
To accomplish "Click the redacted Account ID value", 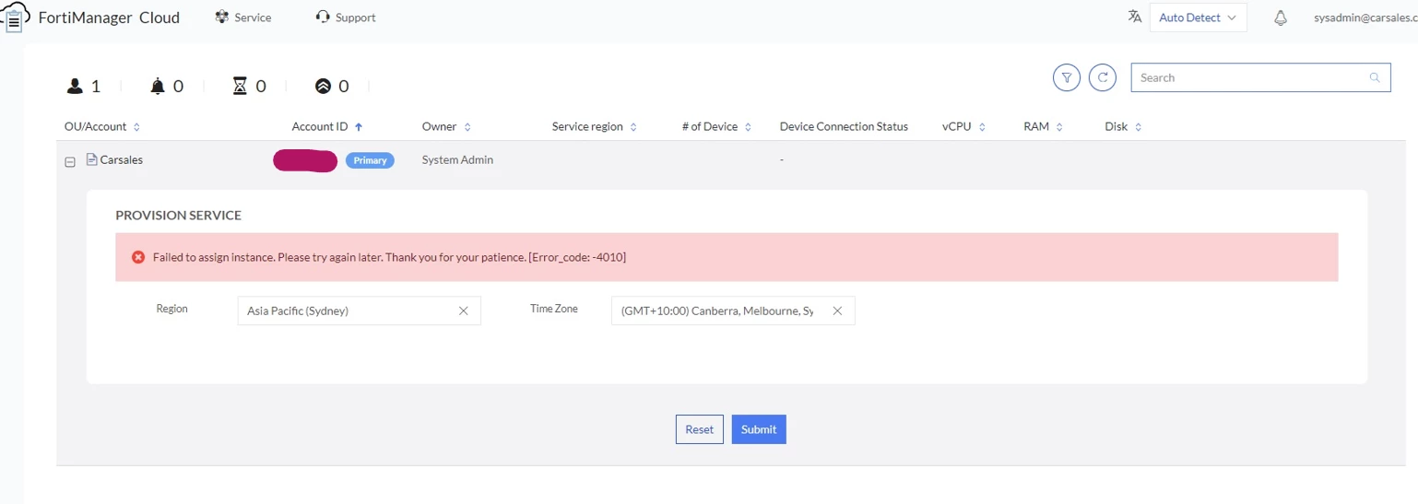I will point(305,160).
